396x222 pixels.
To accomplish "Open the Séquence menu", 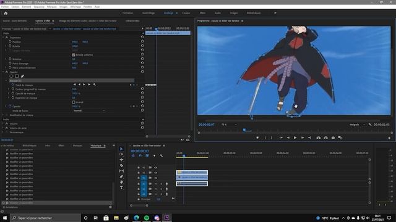I will tap(39, 7).
